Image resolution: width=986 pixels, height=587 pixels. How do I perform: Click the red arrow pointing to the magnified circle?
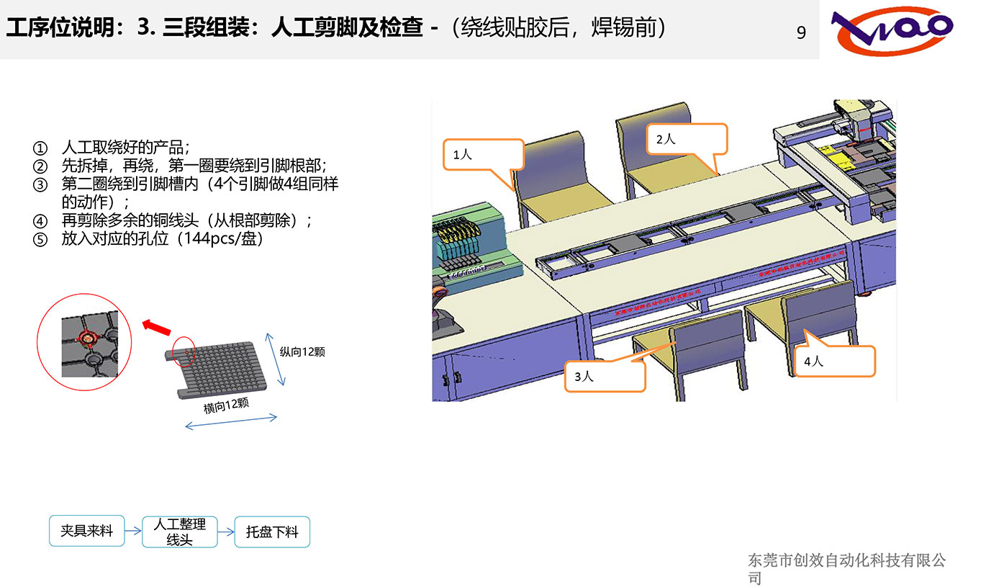[x=156, y=326]
